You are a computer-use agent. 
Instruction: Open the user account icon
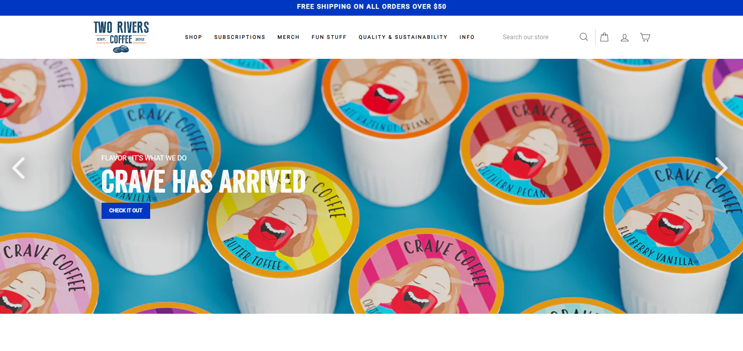(625, 37)
